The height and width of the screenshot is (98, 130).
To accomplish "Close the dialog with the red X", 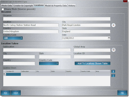I will coord(125,1).
